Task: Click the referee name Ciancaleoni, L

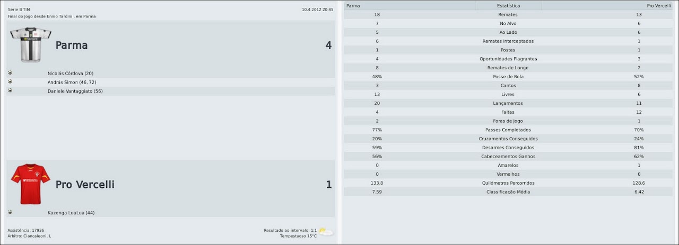Action: tap(37, 236)
